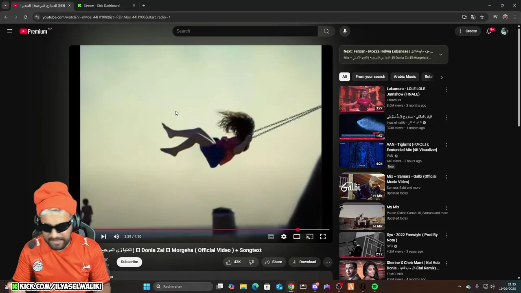Select Arabic Music chip
Viewport: 521px width, 293px height.
[405, 77]
